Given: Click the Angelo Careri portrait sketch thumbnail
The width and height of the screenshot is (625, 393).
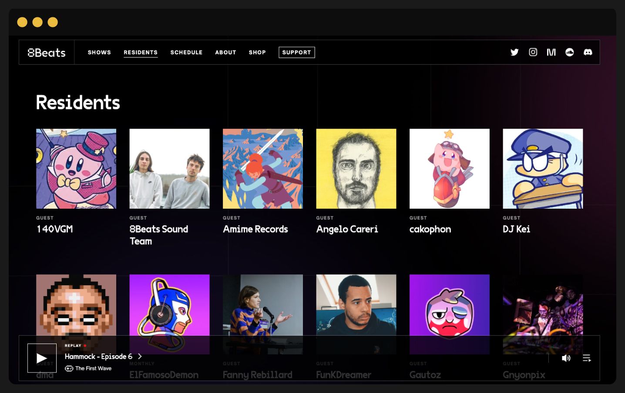Looking at the screenshot, I should coord(356,169).
